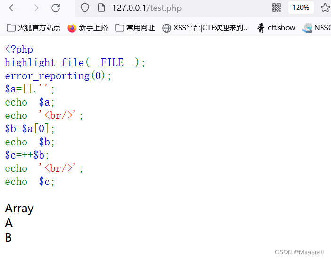Open the 新手上路 bookmark
Screen dimensions: 331x259
point(87,28)
